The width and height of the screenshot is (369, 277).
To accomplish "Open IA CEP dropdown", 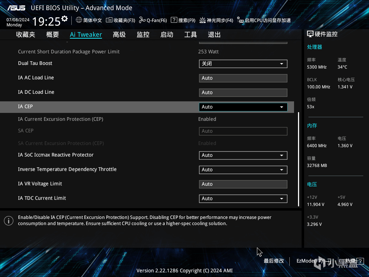I will (x=243, y=107).
